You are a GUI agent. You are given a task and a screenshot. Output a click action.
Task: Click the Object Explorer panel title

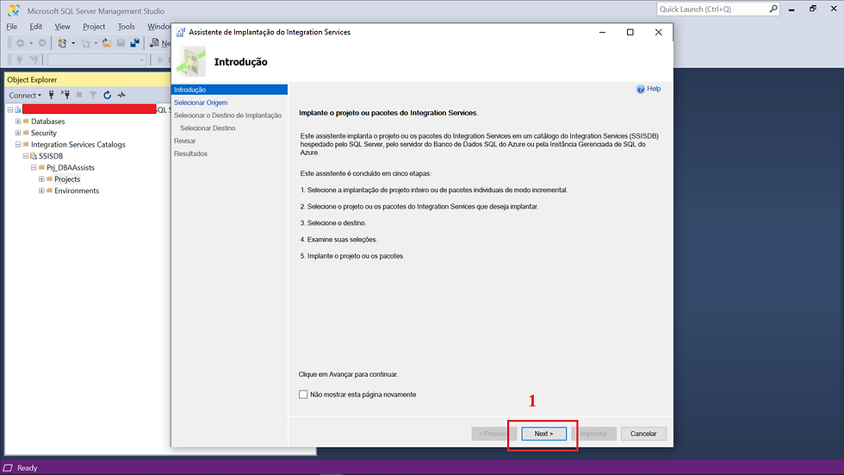[x=32, y=79]
